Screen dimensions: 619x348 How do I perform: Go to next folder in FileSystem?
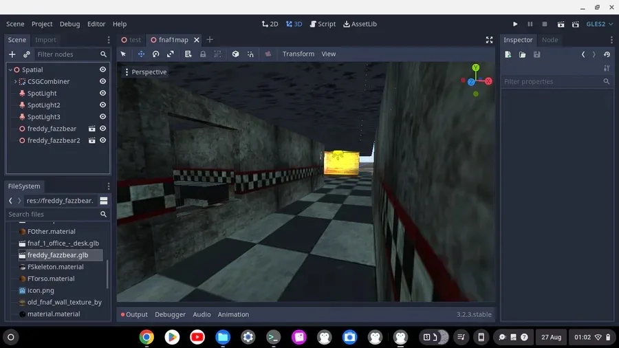[x=19, y=201]
